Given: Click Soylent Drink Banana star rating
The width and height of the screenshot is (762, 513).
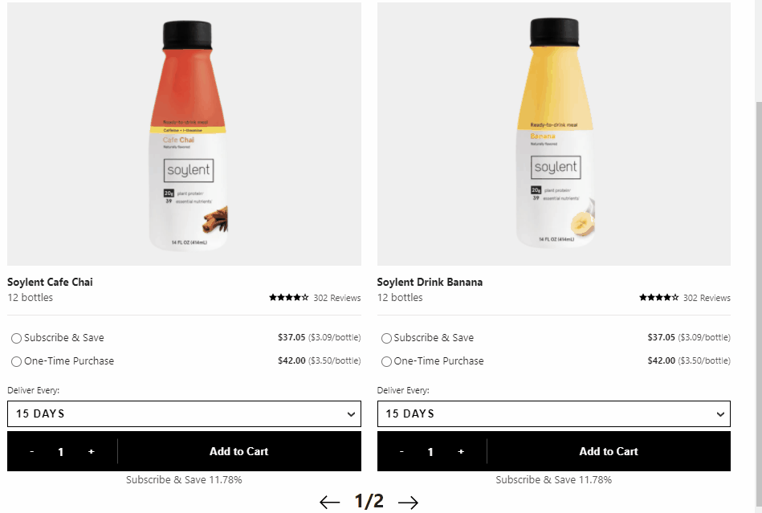Looking at the screenshot, I should (x=658, y=298).
